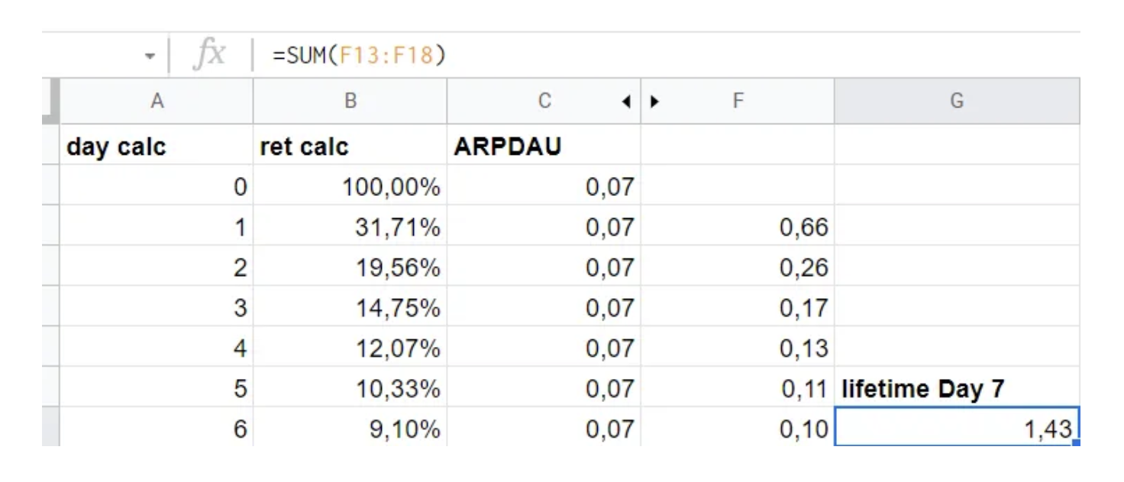Image resolution: width=1124 pixels, height=482 pixels.
Task: Select the 0,10 value in column F
Action: tap(738, 428)
